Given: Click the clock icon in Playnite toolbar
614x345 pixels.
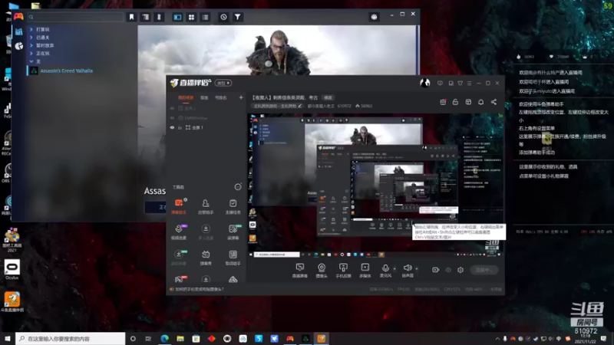Looking at the screenshot, I should pyautogui.click(x=223, y=17).
